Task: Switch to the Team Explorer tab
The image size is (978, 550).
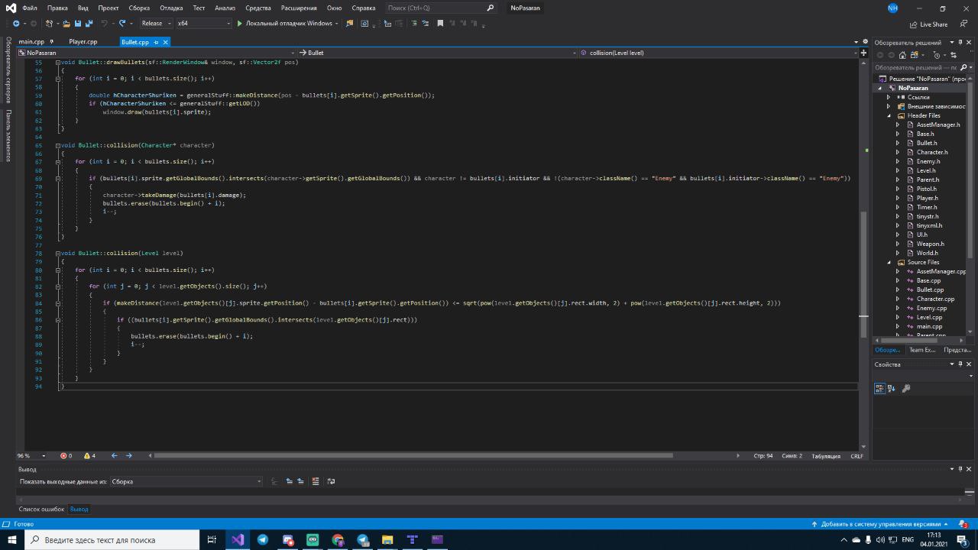Action: [922, 350]
